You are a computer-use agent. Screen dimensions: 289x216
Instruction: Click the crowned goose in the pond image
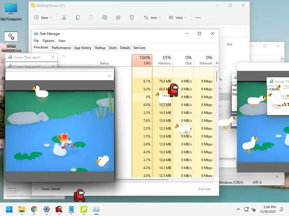pos(62,144)
